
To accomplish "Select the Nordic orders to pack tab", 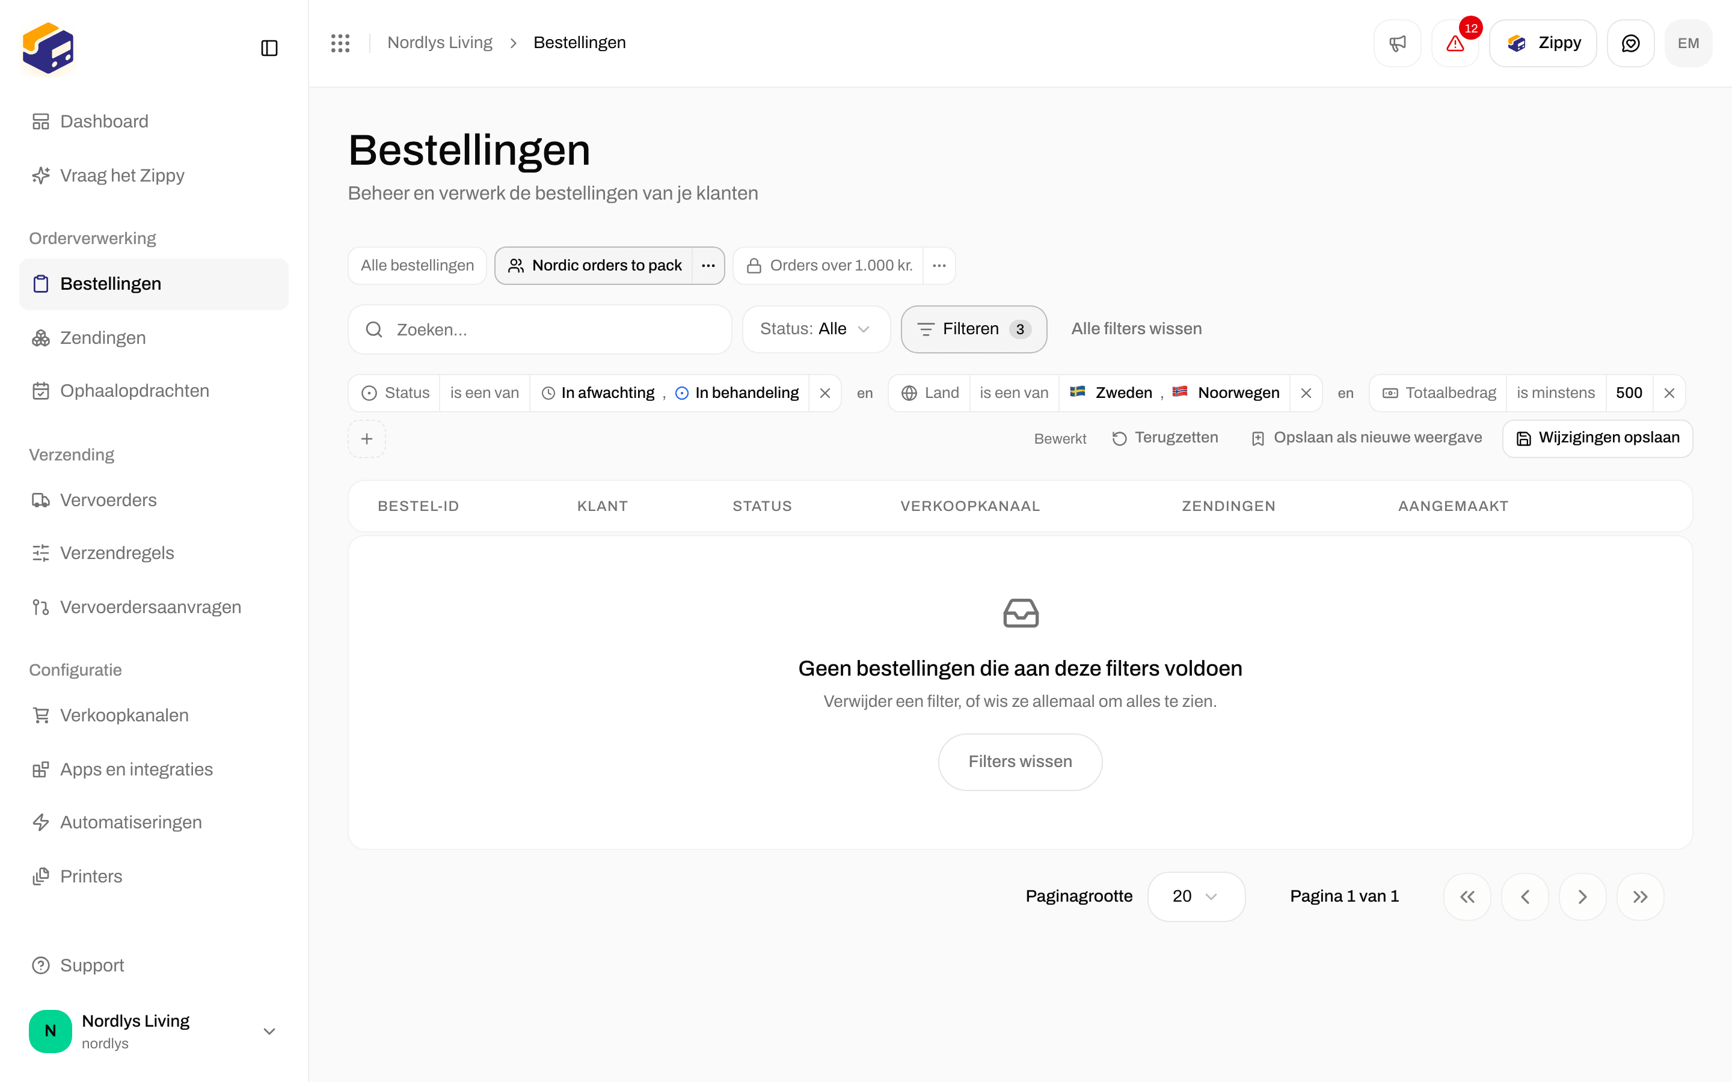I will (594, 266).
